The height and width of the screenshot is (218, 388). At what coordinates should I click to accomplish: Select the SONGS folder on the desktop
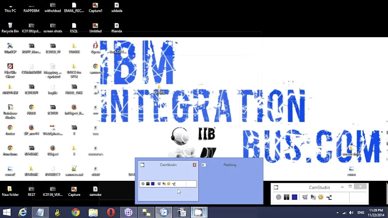click(x=74, y=49)
